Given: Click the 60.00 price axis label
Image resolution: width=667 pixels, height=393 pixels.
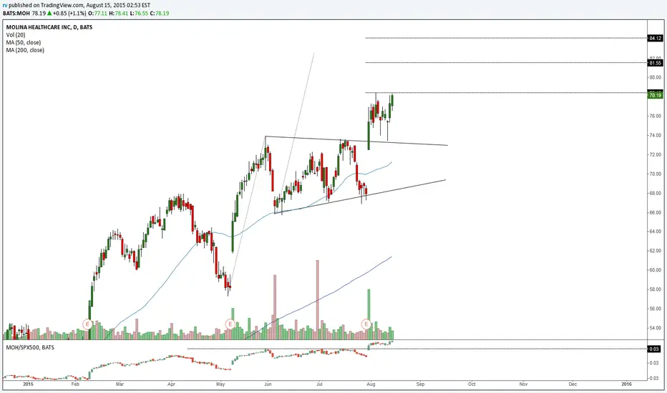Looking at the screenshot, I should pyautogui.click(x=655, y=270).
